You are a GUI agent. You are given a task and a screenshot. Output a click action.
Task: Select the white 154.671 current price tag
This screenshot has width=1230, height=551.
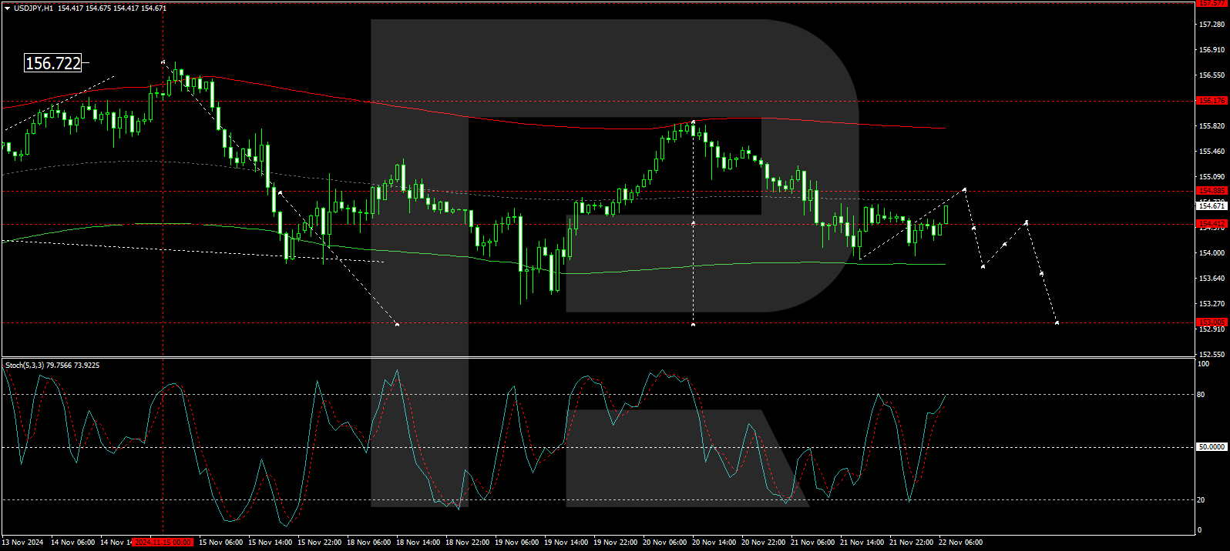(1211, 206)
